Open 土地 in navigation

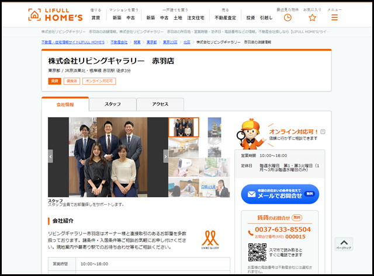pos(178,18)
